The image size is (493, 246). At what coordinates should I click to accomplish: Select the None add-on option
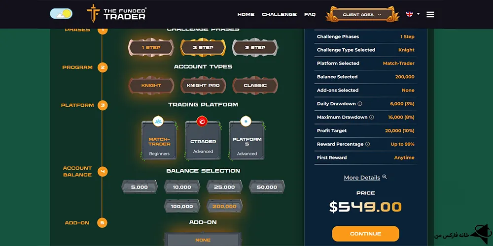[x=203, y=240]
